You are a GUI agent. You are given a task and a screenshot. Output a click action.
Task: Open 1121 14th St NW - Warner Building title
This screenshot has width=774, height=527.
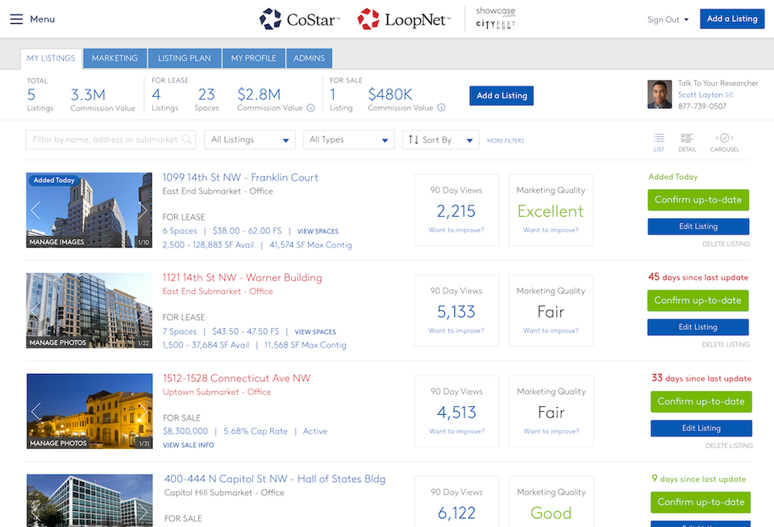tap(243, 278)
